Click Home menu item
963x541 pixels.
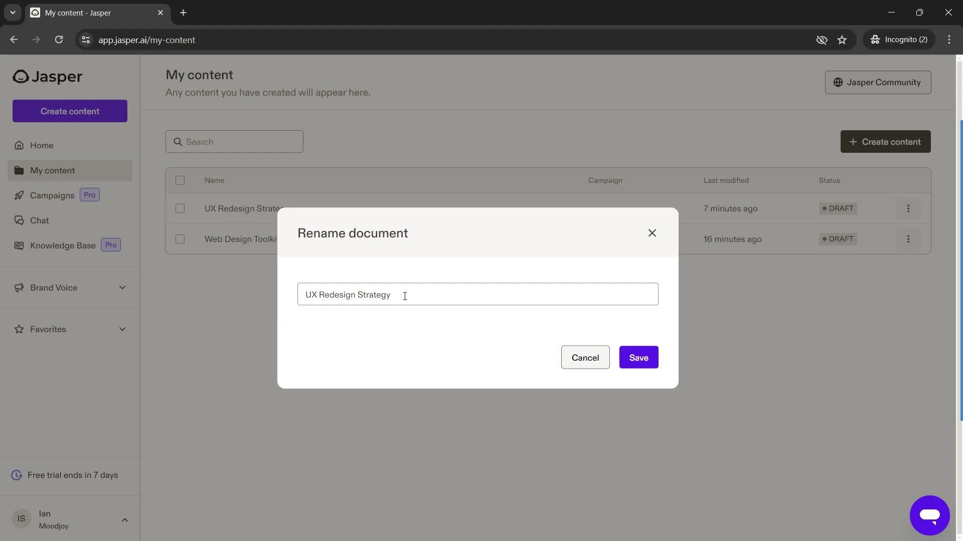pos(41,146)
